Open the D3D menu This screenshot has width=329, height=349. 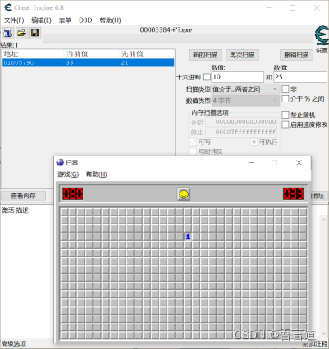(85, 20)
